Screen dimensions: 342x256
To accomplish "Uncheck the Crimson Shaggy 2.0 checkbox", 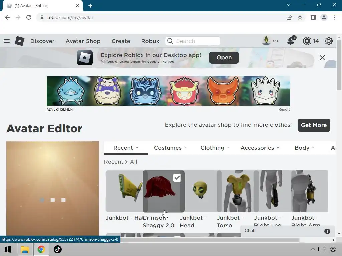I will pyautogui.click(x=177, y=178).
